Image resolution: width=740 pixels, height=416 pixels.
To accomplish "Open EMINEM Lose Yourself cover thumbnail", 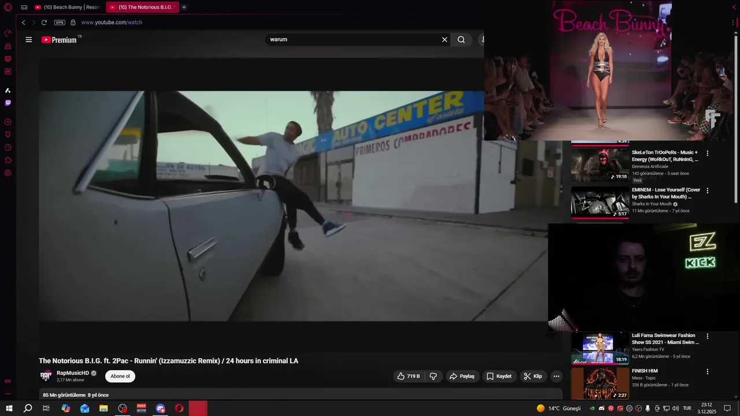I will click(600, 202).
